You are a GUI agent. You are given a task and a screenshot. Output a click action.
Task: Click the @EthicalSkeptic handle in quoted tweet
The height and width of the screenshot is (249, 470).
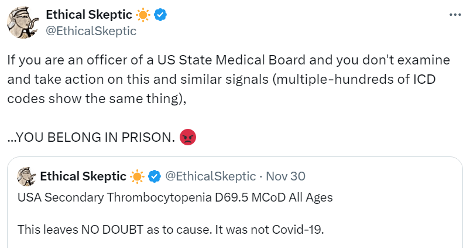pos(211,176)
